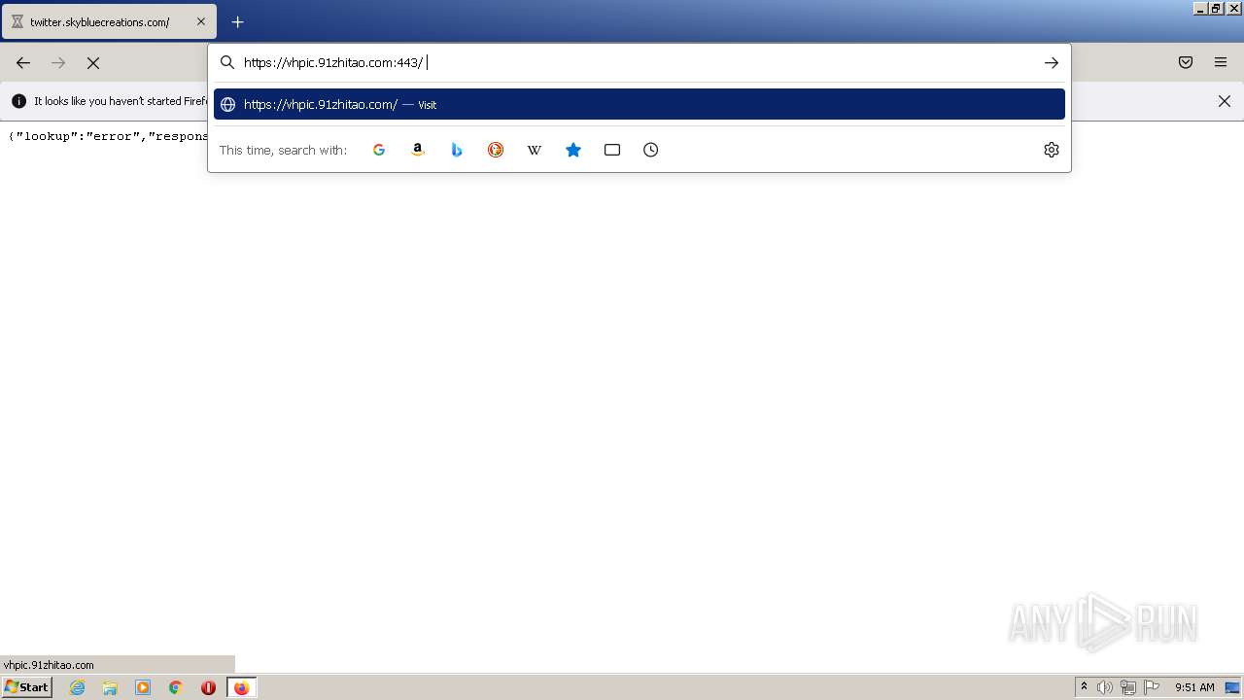Search in History clock icon
The width and height of the screenshot is (1244, 700).
[651, 150]
